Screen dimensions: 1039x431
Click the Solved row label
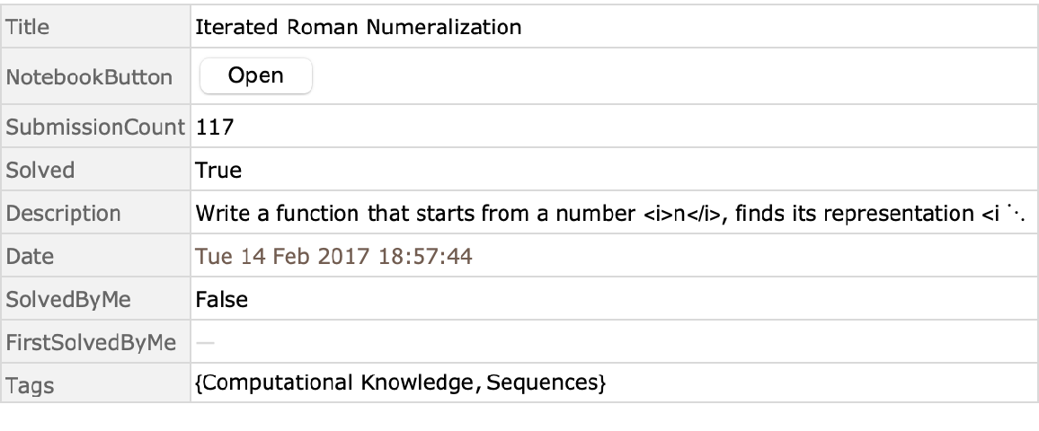click(40, 171)
